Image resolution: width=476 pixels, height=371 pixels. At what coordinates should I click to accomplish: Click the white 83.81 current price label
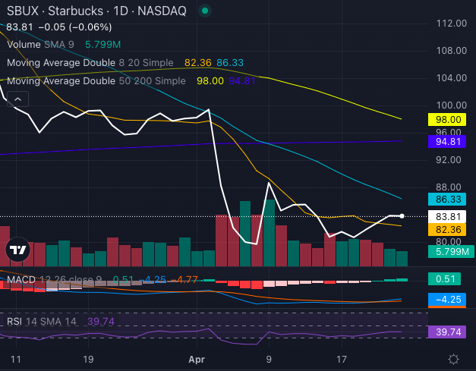(x=447, y=216)
